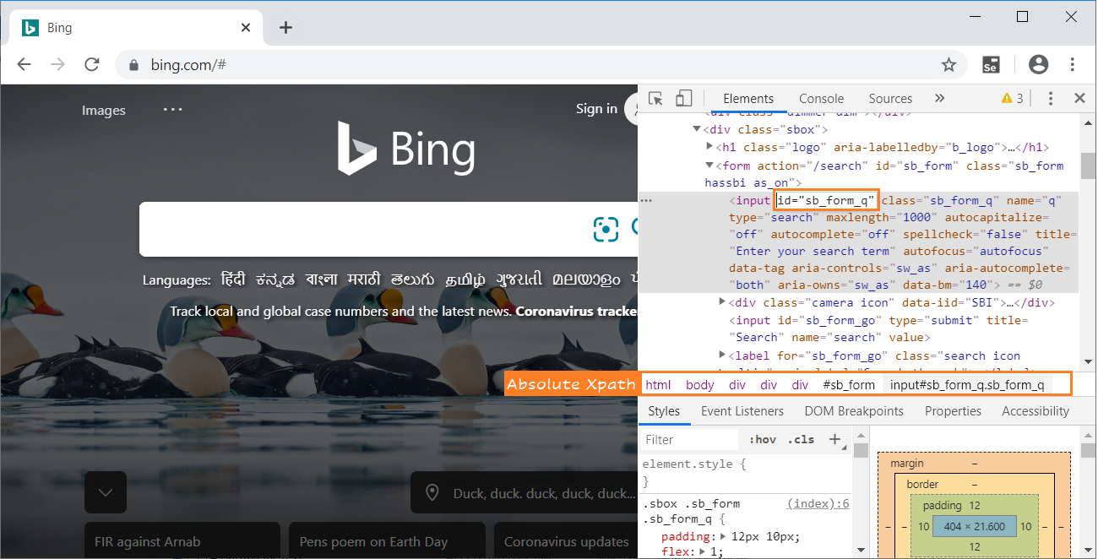Expand the padding shorthand property
1098x559 pixels.
pos(723,536)
